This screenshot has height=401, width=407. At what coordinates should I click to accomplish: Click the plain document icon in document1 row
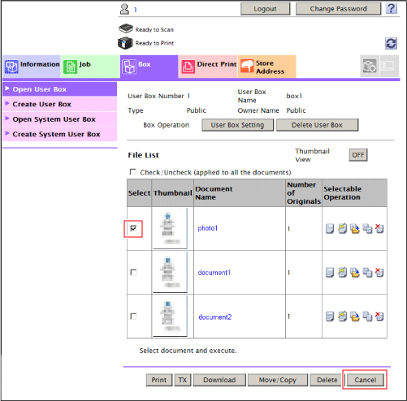[330, 272]
